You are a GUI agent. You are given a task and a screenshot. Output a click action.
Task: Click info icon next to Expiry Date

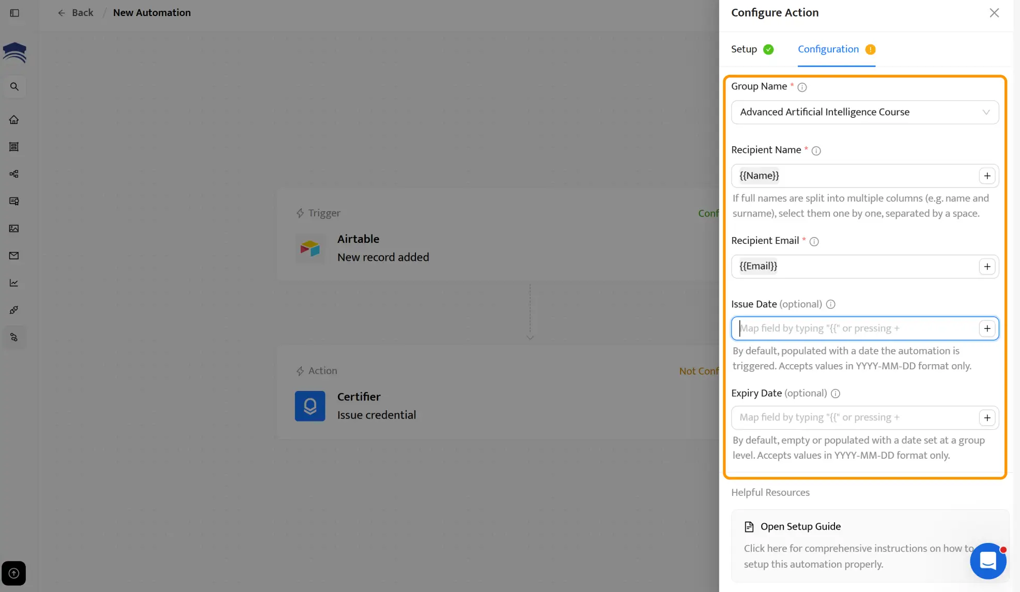click(835, 394)
